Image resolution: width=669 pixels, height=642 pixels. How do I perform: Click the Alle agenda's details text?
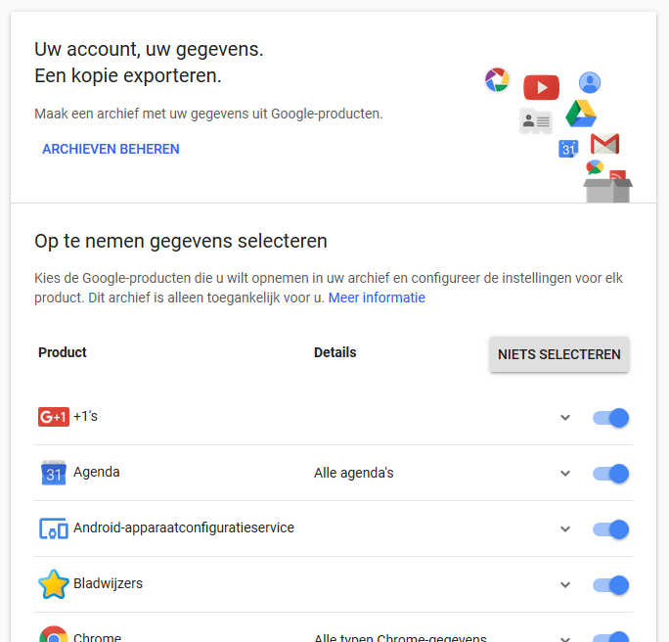[x=353, y=474]
